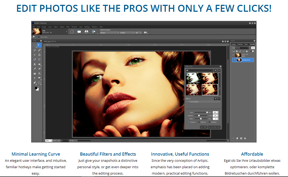The width and height of the screenshot is (288, 177).
Task: Select the Shadows radio button
Action: pos(189,122)
